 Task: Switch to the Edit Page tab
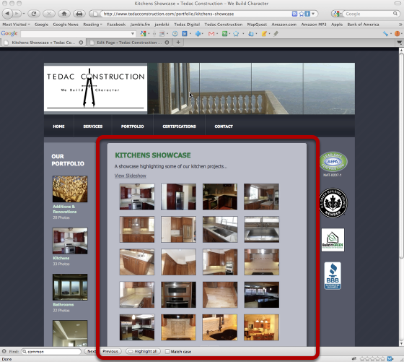129,43
